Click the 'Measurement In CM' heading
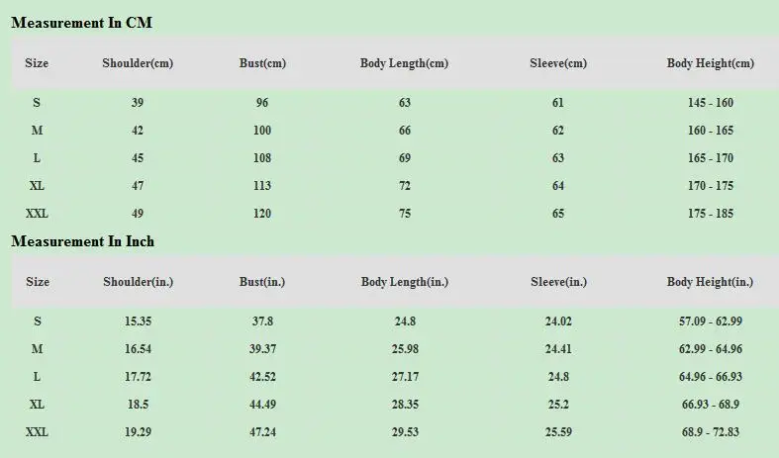 pyautogui.click(x=82, y=23)
